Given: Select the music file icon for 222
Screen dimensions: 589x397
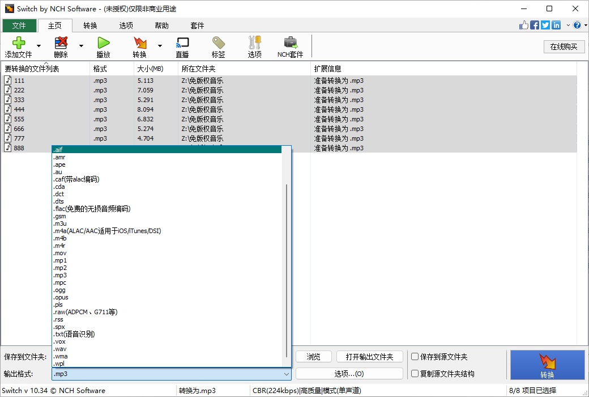Looking at the screenshot, I should (x=8, y=90).
